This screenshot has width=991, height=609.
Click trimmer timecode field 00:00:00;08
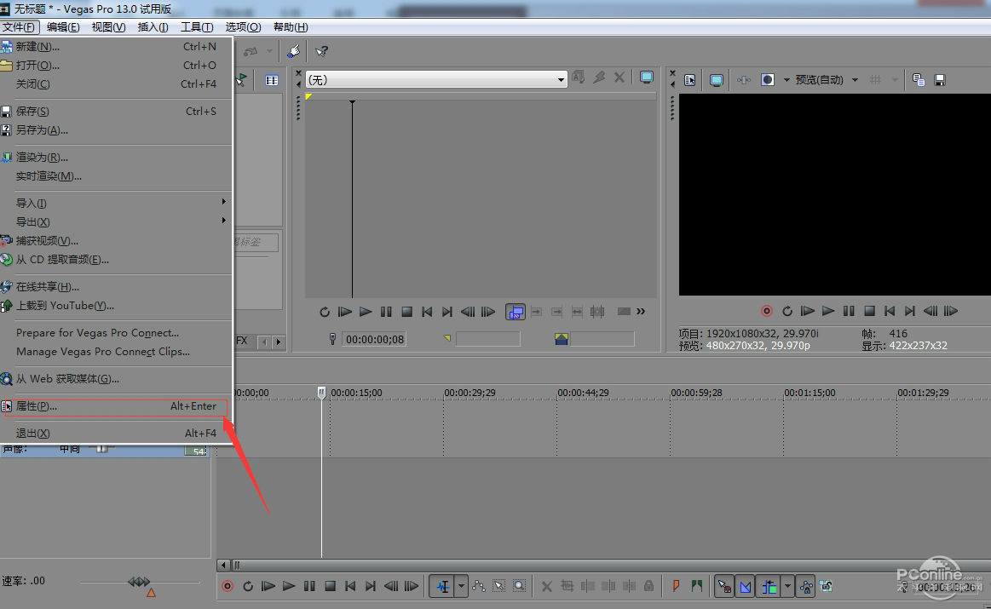click(374, 339)
